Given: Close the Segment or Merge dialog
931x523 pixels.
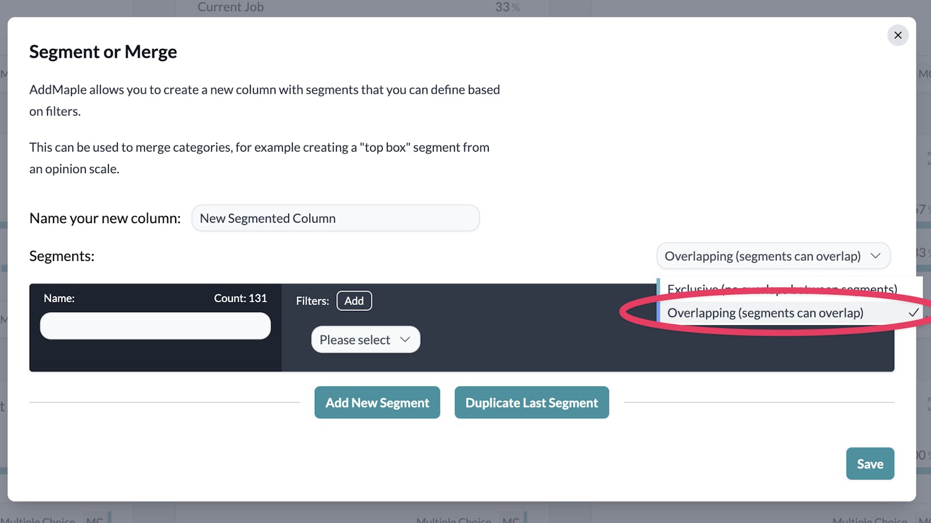Looking at the screenshot, I should (898, 35).
